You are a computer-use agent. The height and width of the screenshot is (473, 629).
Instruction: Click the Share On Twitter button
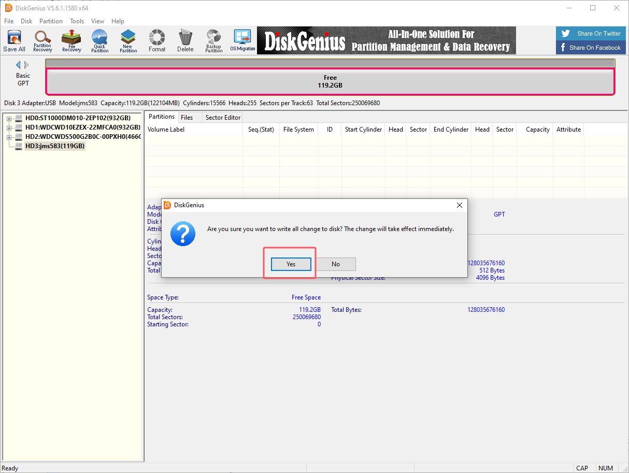pos(592,34)
